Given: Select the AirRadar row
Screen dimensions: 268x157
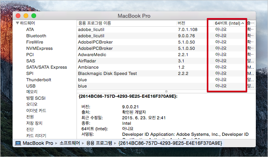Looking at the screenshot, I should coord(166,61).
